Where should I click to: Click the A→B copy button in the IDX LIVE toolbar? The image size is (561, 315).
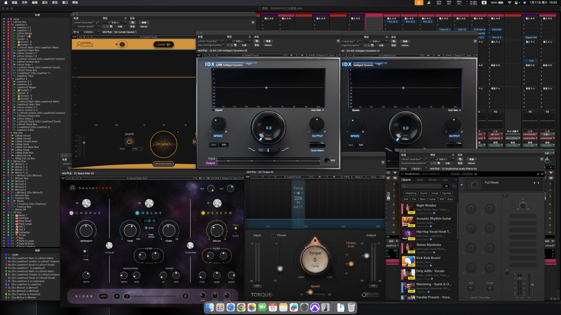tap(311, 55)
